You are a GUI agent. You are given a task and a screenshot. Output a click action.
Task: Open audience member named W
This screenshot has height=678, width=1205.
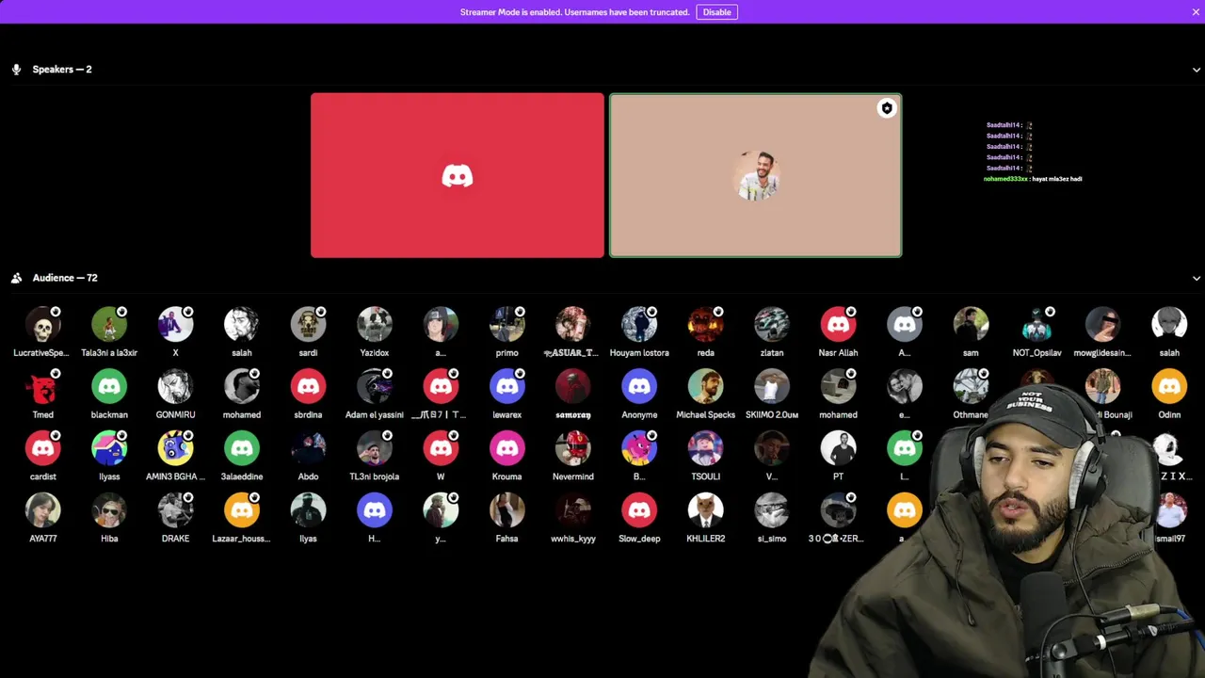click(x=441, y=448)
